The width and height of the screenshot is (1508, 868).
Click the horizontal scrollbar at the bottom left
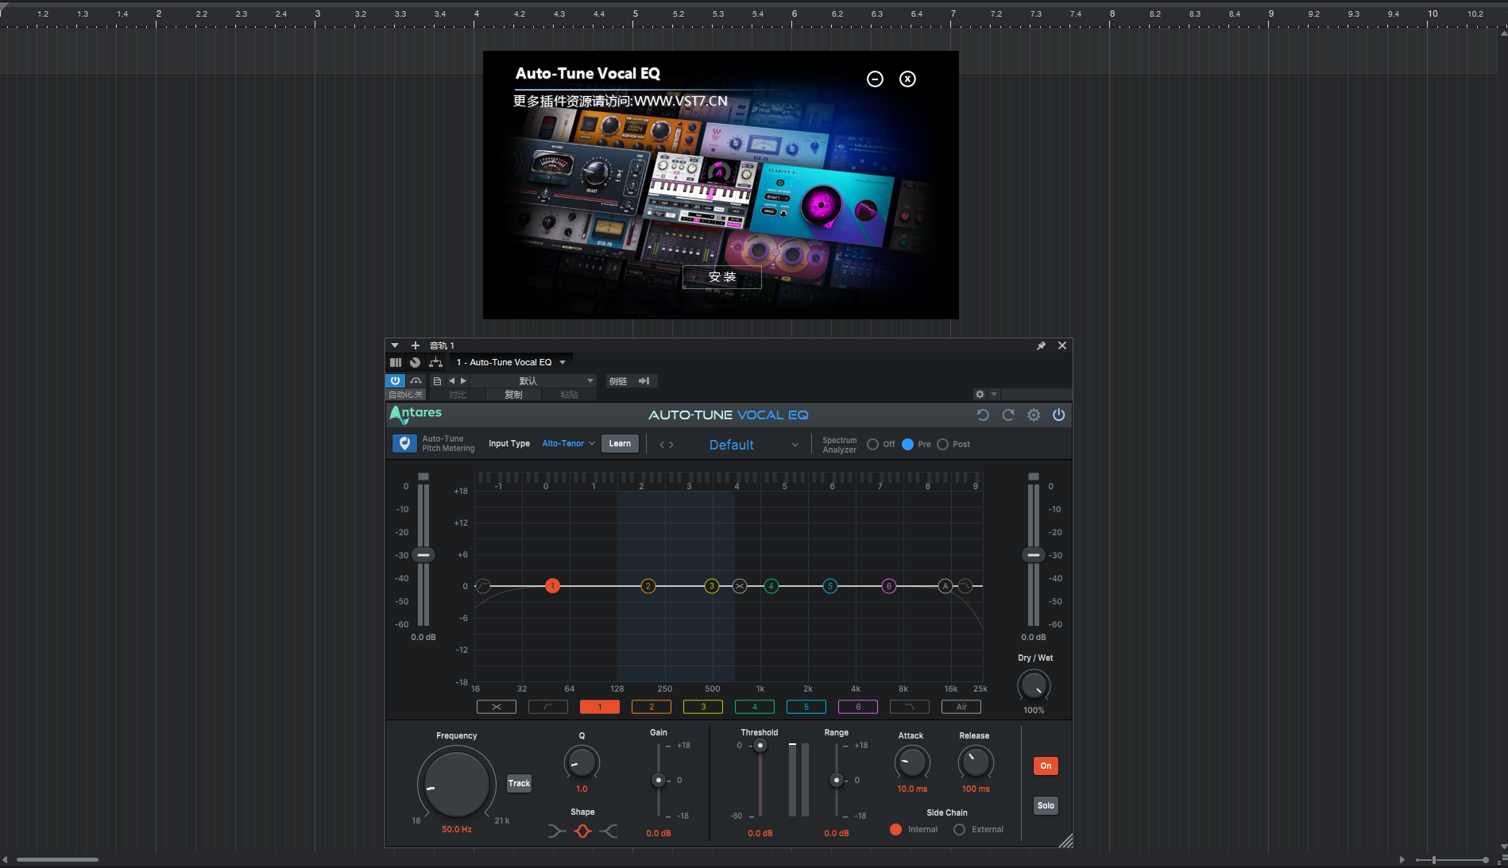point(56,859)
